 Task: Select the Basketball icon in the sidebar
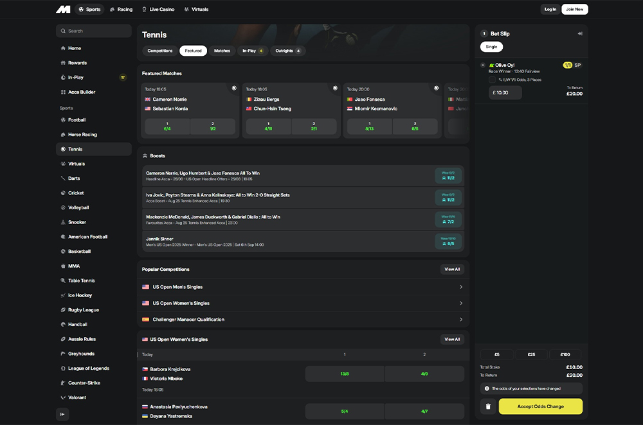coord(63,252)
